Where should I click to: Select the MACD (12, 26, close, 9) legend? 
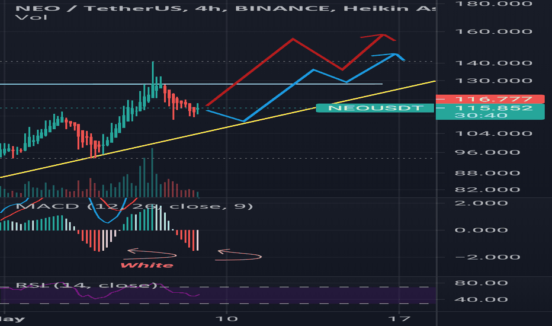point(134,206)
